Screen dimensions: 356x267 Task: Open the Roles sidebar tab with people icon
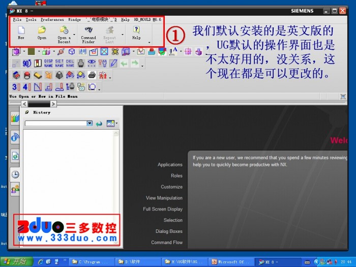(15, 189)
